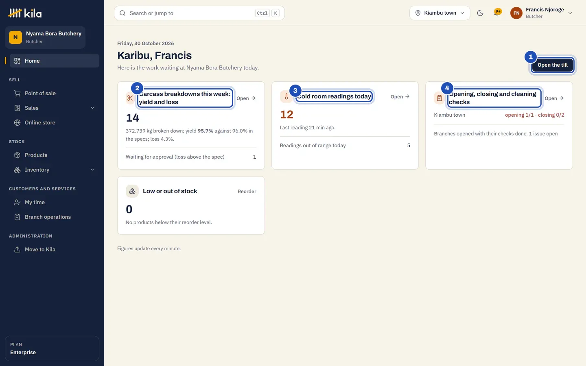
Task: Click the Low or out of stock icon
Action: coord(132,191)
